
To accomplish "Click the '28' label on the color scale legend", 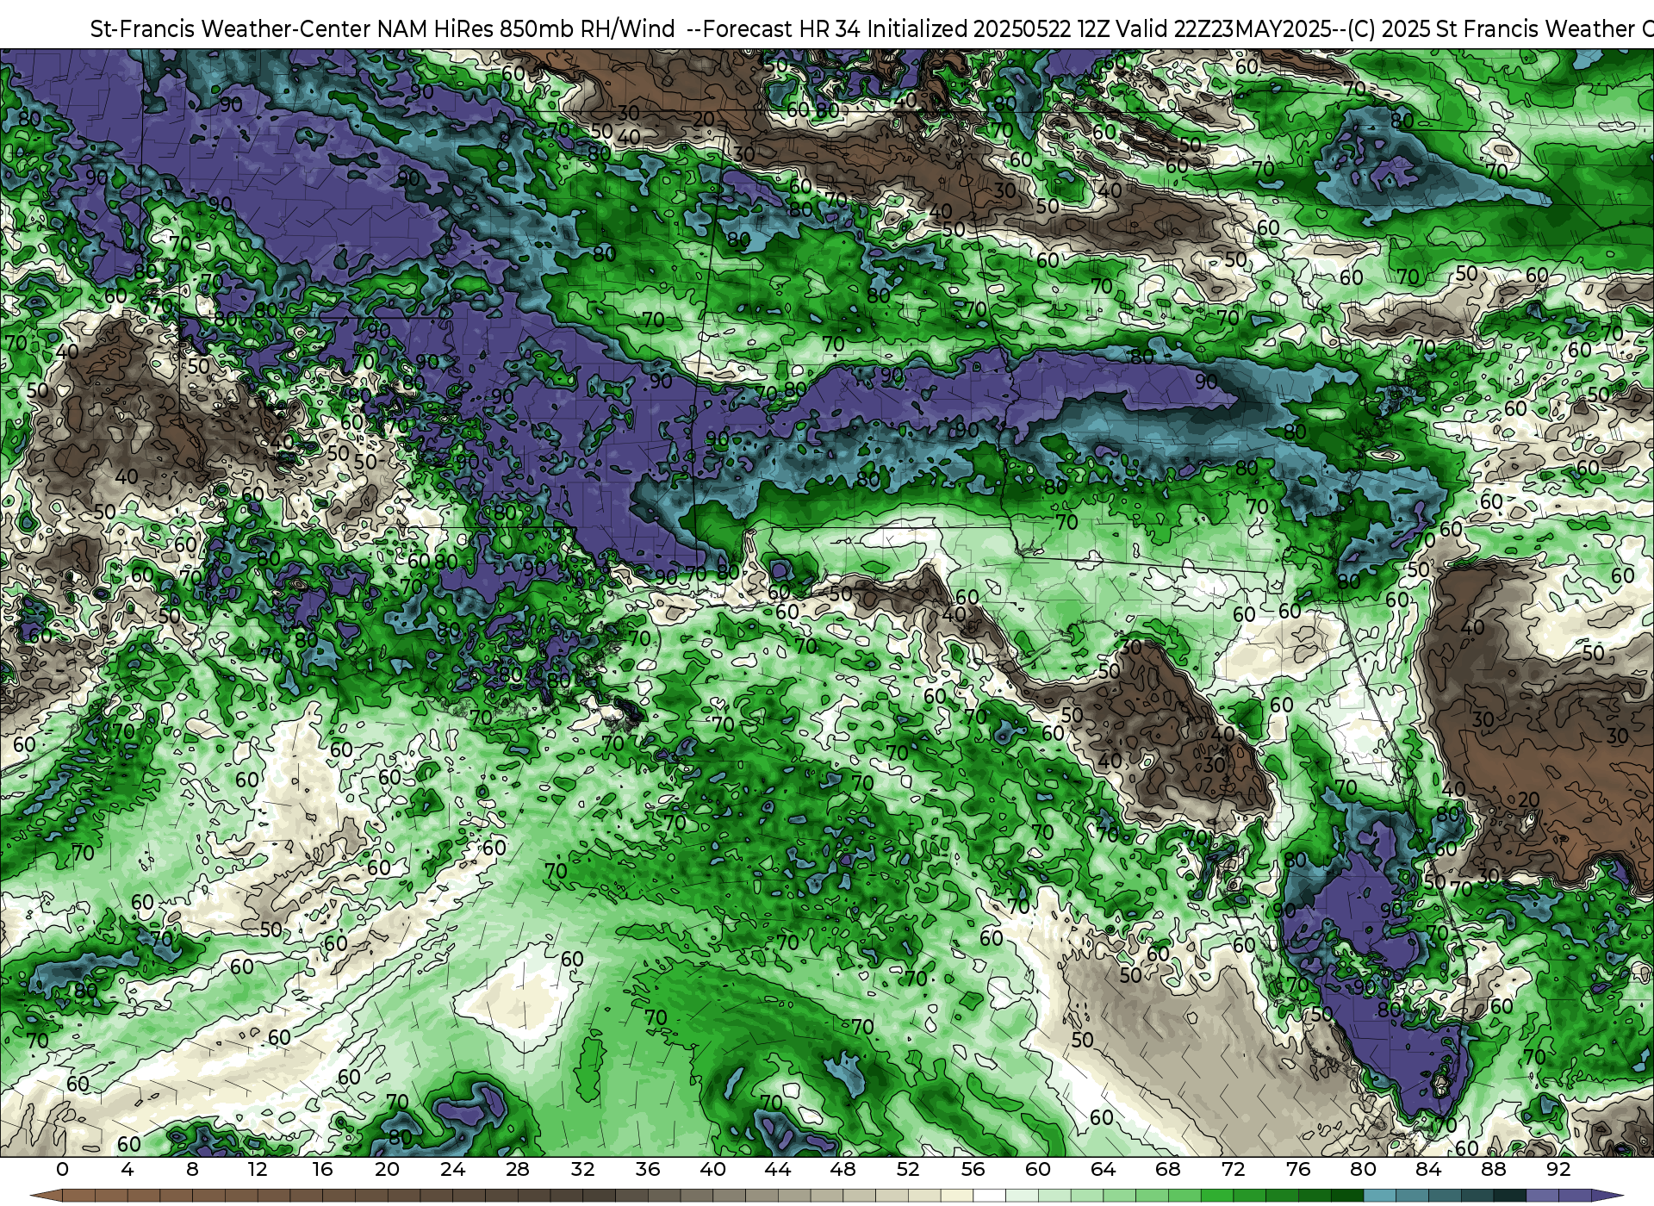I will [518, 1169].
